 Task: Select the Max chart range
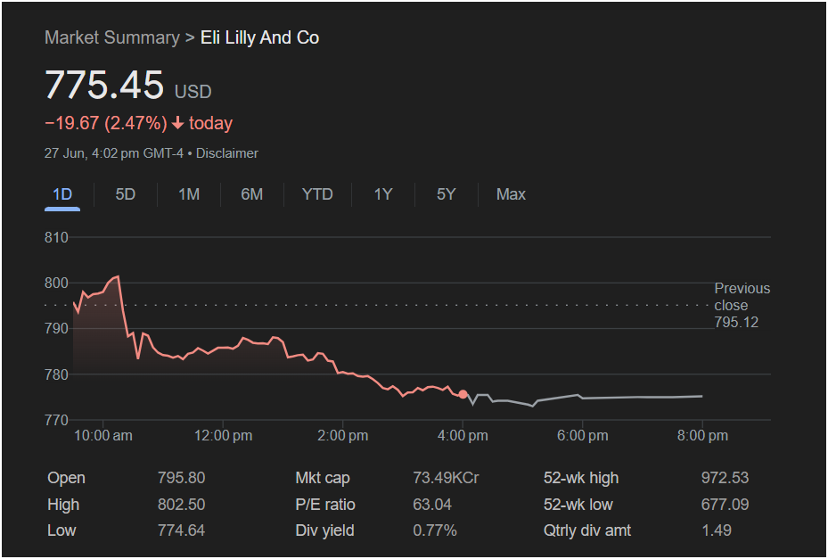coord(511,194)
